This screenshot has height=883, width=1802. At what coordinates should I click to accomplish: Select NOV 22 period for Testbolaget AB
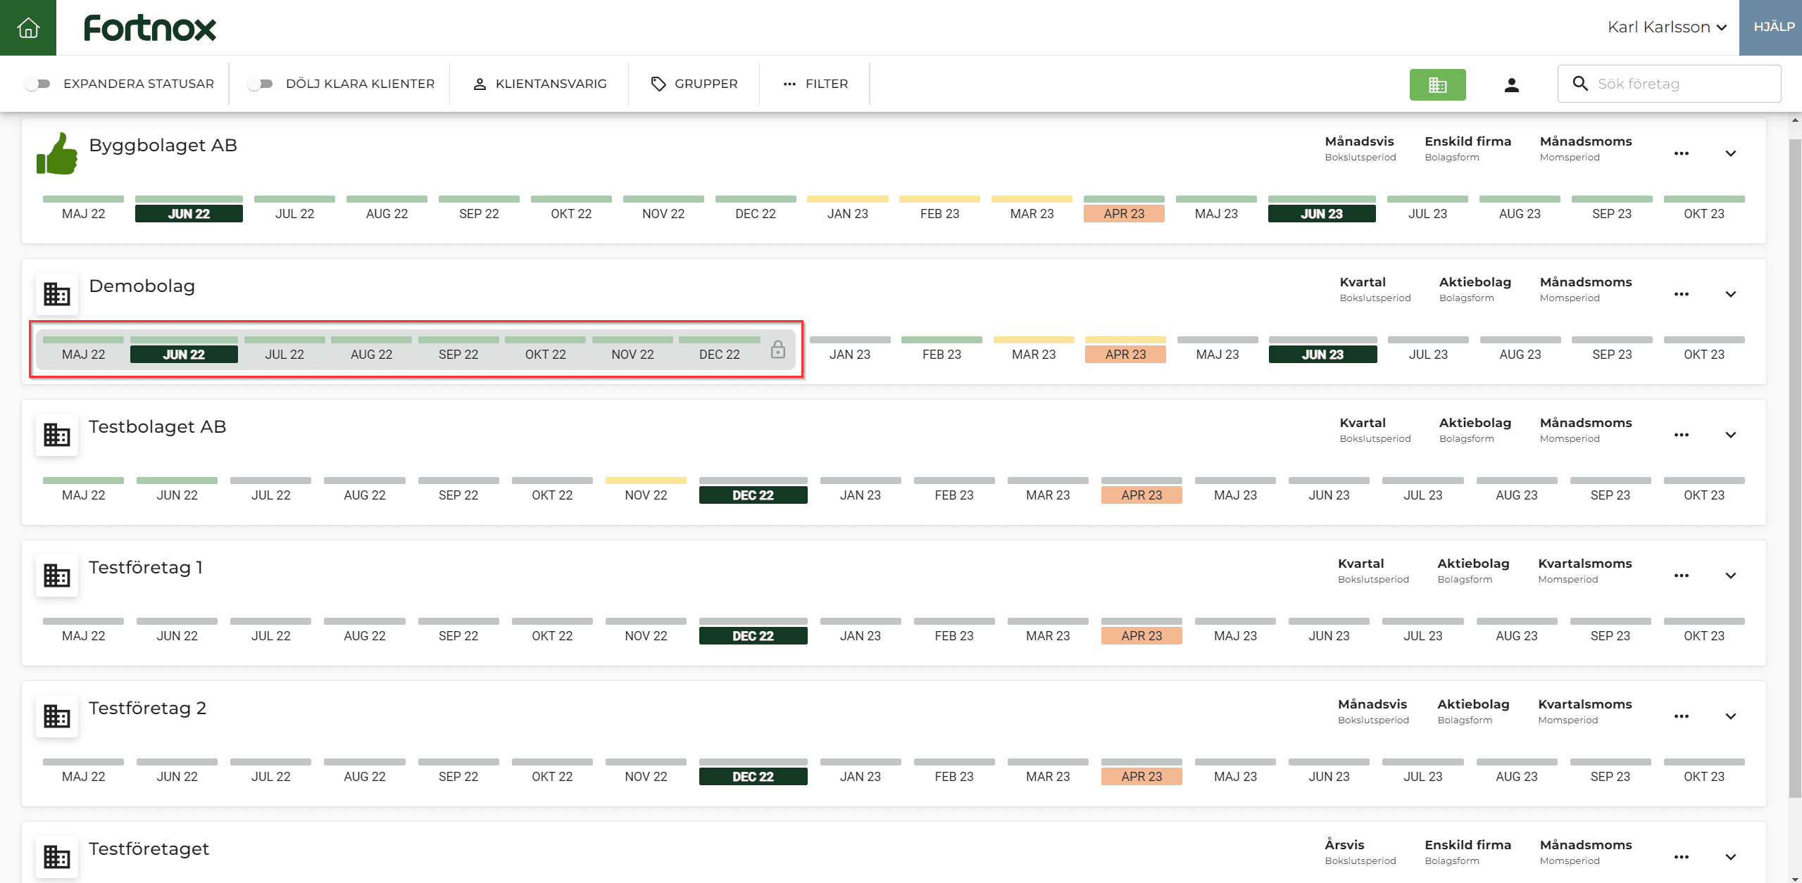point(646,495)
